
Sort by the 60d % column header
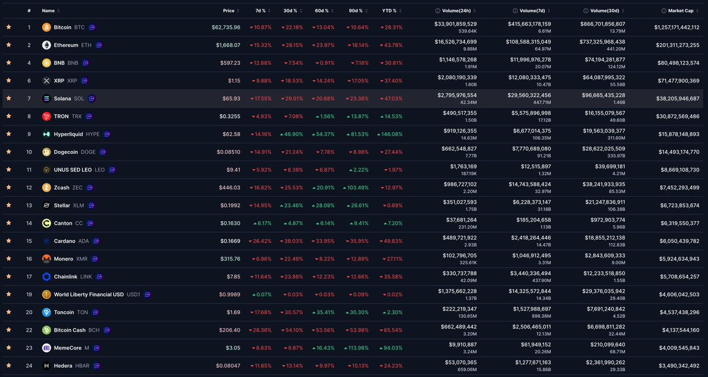[323, 11]
